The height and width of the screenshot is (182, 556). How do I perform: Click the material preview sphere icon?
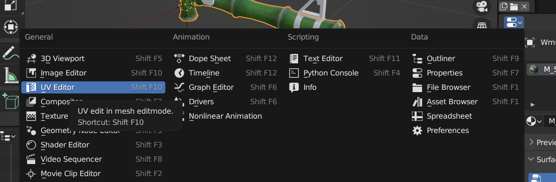pos(533,69)
